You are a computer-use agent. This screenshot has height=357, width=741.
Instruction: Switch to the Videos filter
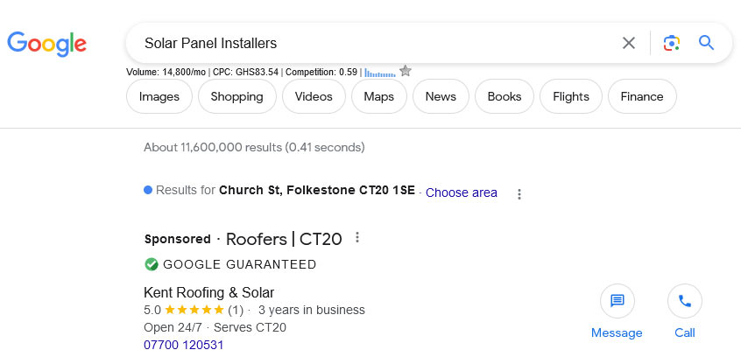coord(314,96)
